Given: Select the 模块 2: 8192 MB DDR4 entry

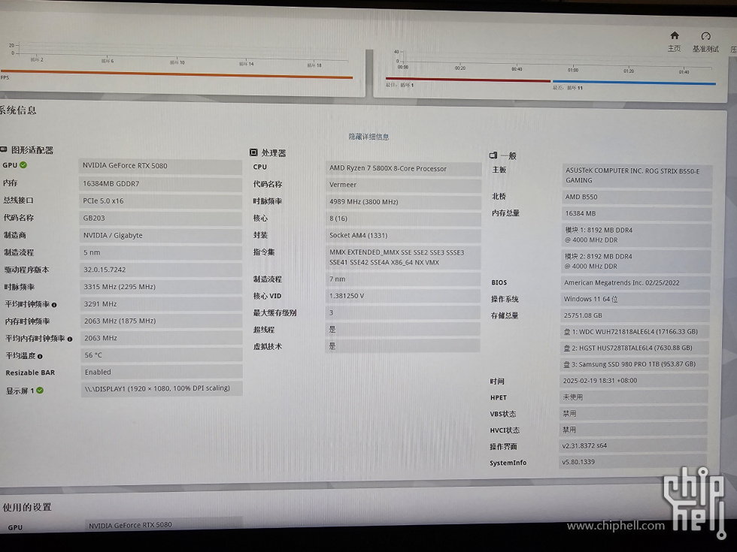Looking at the screenshot, I should [x=636, y=261].
